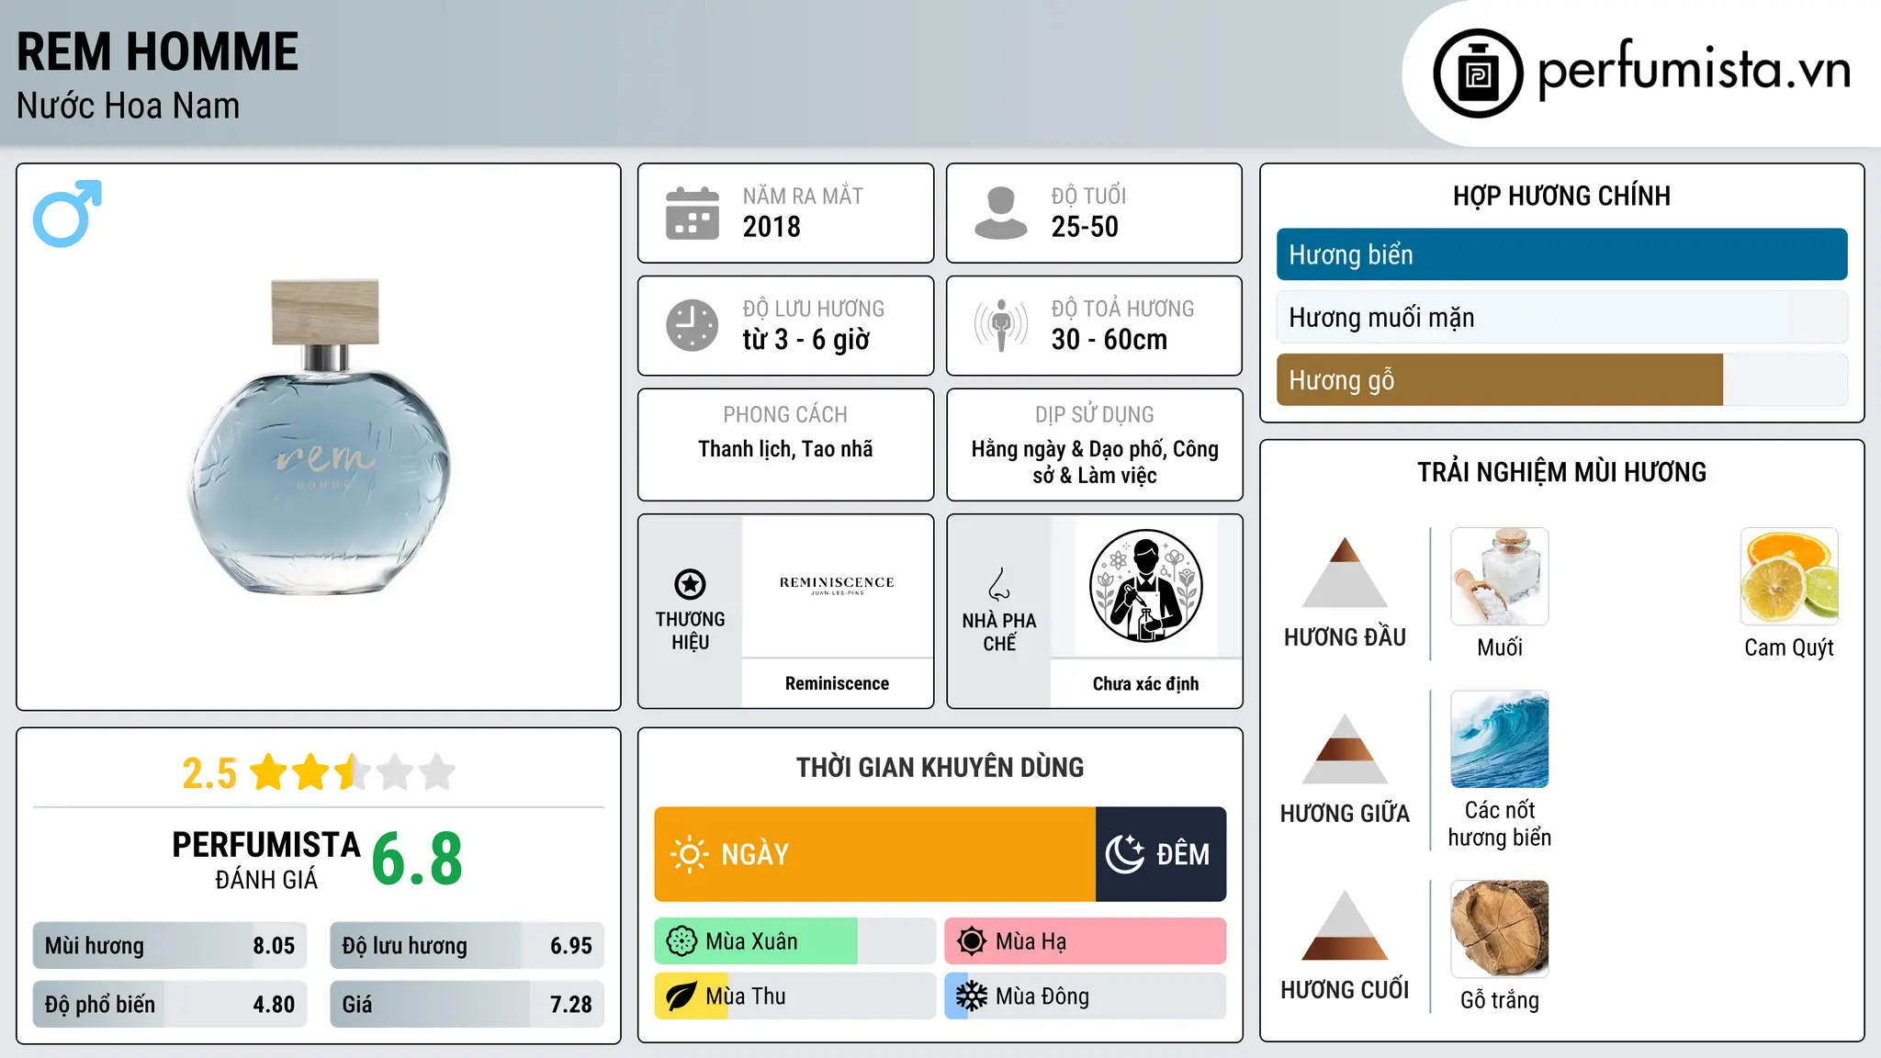Screen dimensions: 1881x1058
Task: Click the Độ lưu hương 6.95 score bar
Action: (467, 946)
